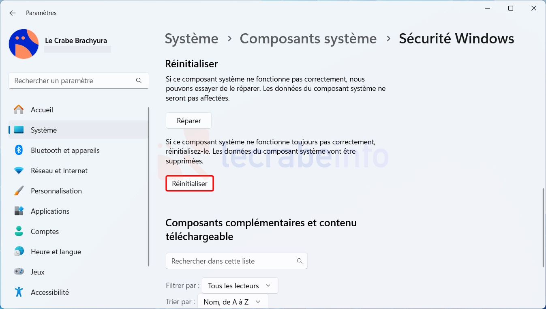The image size is (546, 309).
Task: Go to Système breadcrumb
Action: (191, 39)
